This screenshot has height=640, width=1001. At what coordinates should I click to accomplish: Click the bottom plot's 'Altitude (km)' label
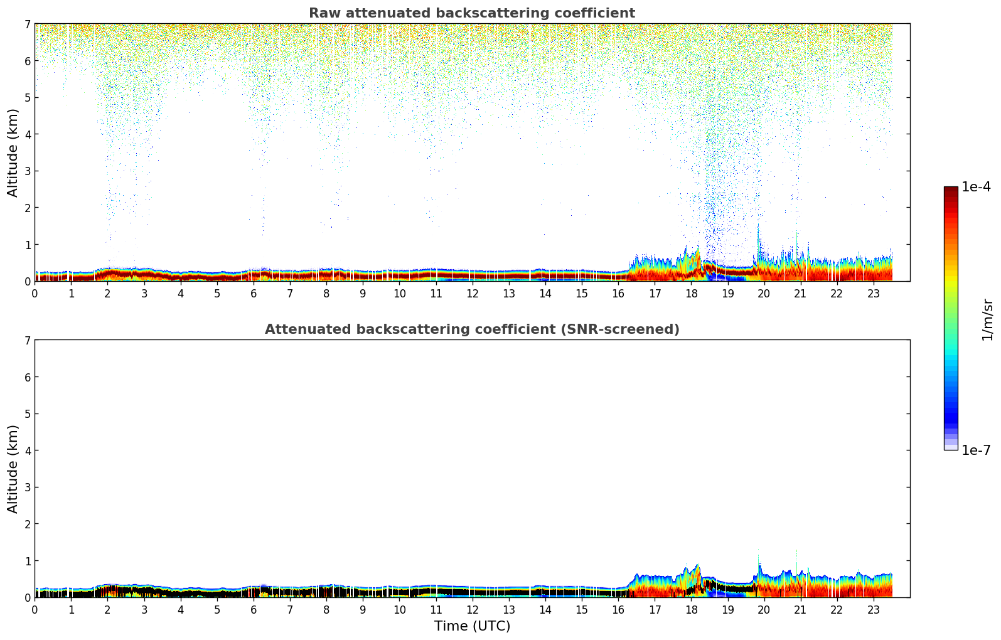(x=13, y=469)
